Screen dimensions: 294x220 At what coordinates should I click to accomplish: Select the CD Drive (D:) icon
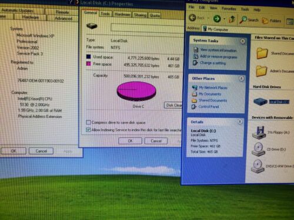click(258, 150)
